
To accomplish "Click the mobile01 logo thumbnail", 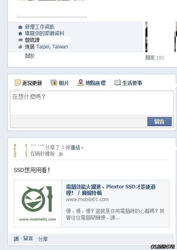I will (38, 204).
